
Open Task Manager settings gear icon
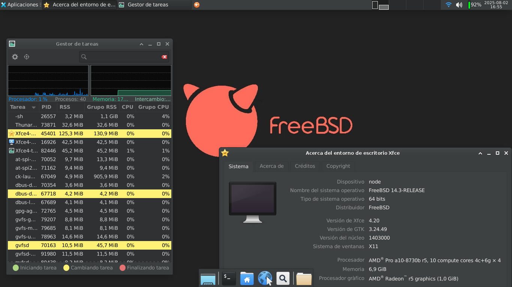pyautogui.click(x=15, y=57)
